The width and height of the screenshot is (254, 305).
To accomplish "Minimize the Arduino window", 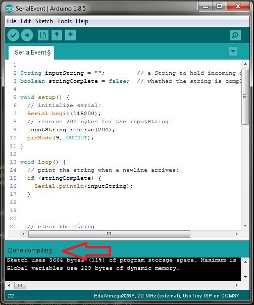I will [205, 7].
